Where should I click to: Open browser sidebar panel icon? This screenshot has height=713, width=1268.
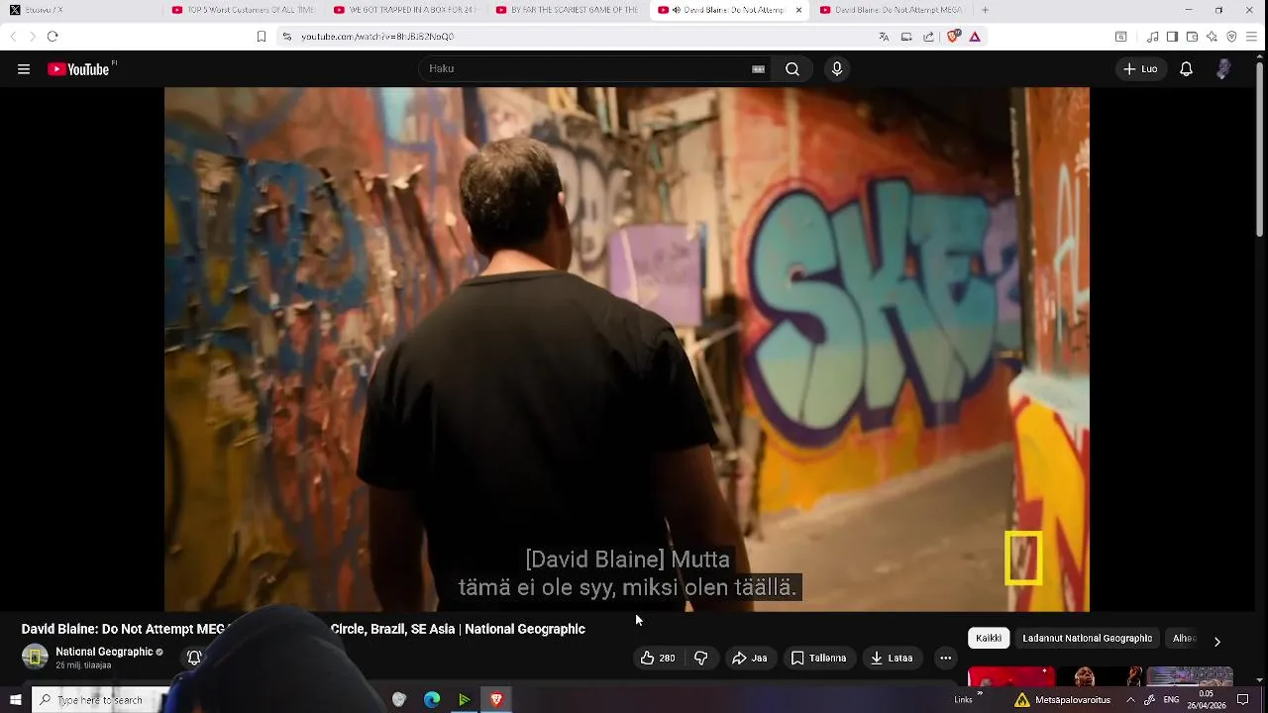pyautogui.click(x=1172, y=37)
